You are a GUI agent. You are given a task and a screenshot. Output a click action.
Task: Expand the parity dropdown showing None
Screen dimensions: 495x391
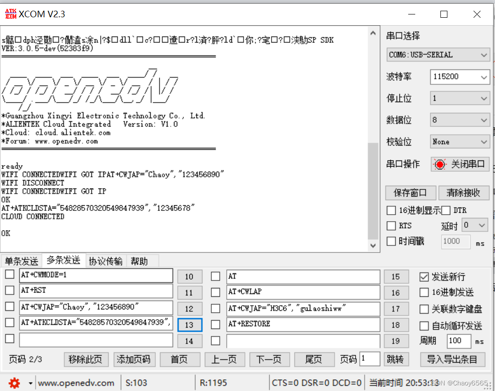(460, 142)
